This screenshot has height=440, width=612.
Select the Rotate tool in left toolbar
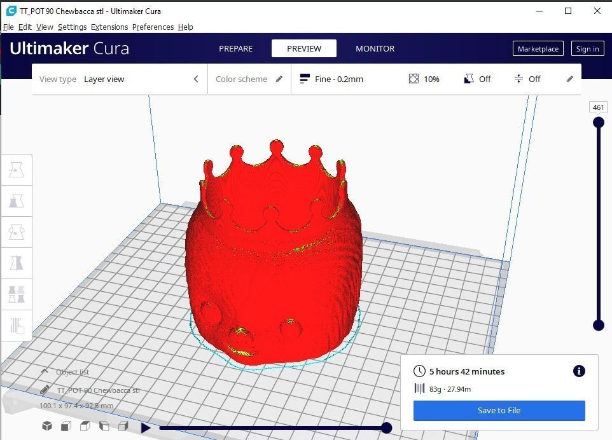[17, 232]
